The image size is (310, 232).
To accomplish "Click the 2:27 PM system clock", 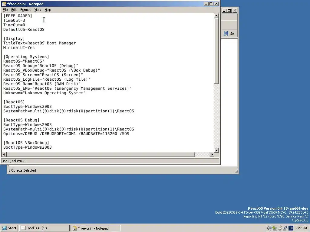I will tap(301, 228).
